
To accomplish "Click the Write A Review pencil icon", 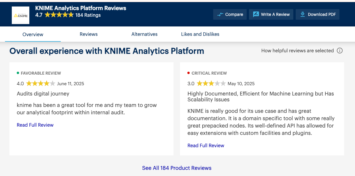I will coord(256,14).
